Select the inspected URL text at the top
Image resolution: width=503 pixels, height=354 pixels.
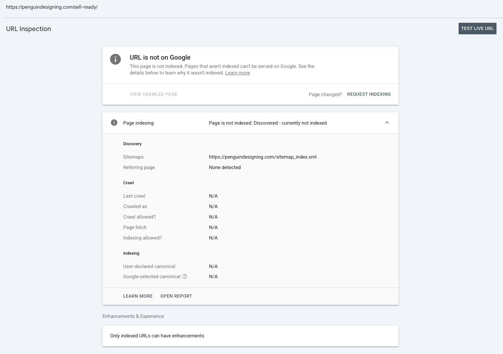[x=52, y=7]
